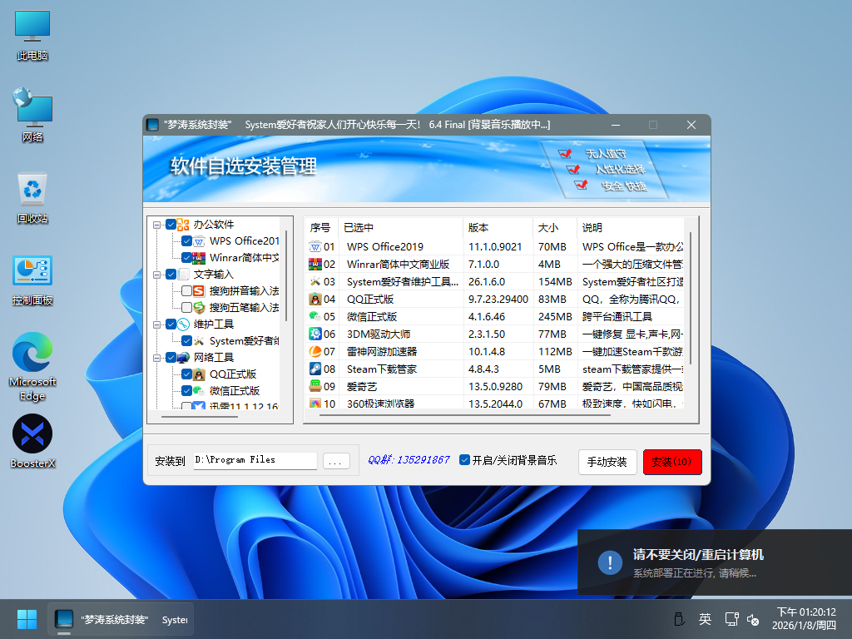Collapse the 文字输入 tree category

point(157,275)
